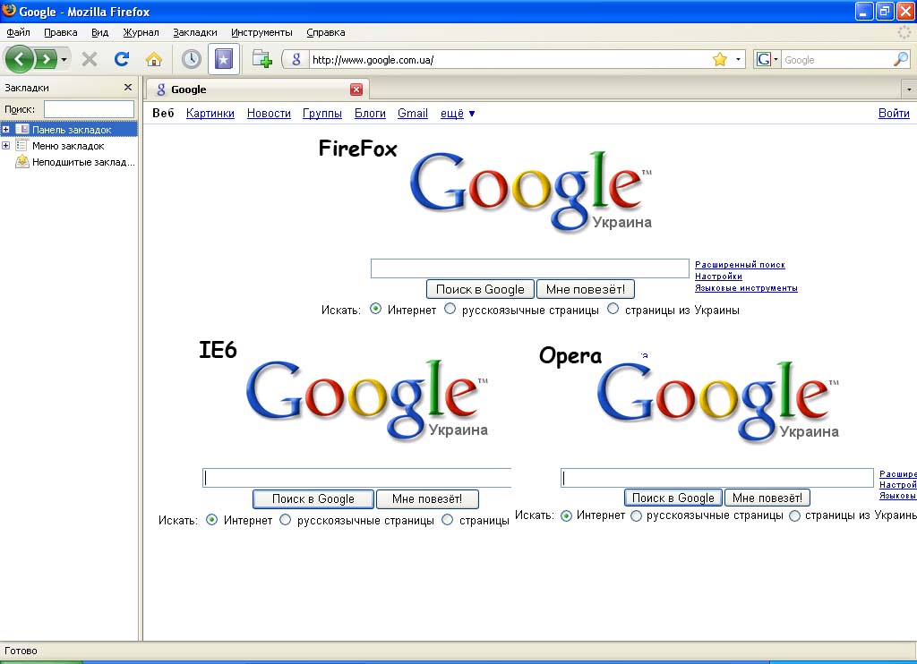The image size is (917, 664).
Task: Click the bookmarks sidebar 'Поиск' field
Action: tap(88, 108)
